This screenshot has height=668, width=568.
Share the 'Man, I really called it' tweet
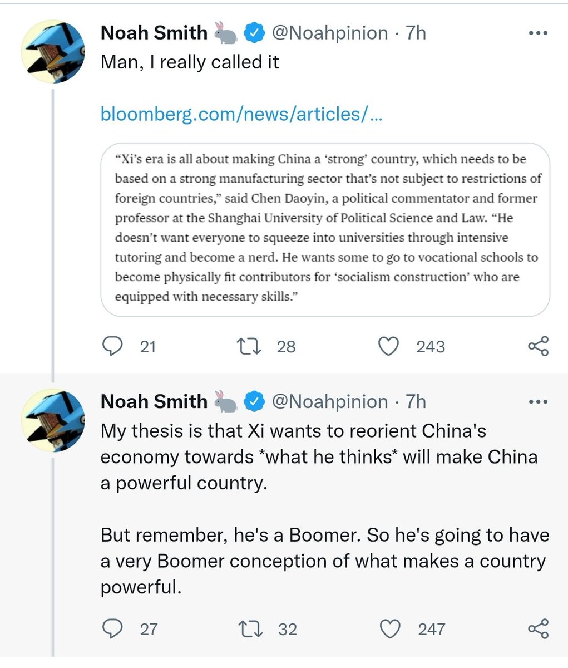tap(538, 346)
